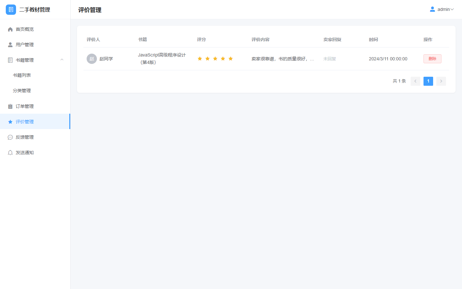Screen dimensions: 462x289
Task: Go to previous page arrow
Action: 415,81
